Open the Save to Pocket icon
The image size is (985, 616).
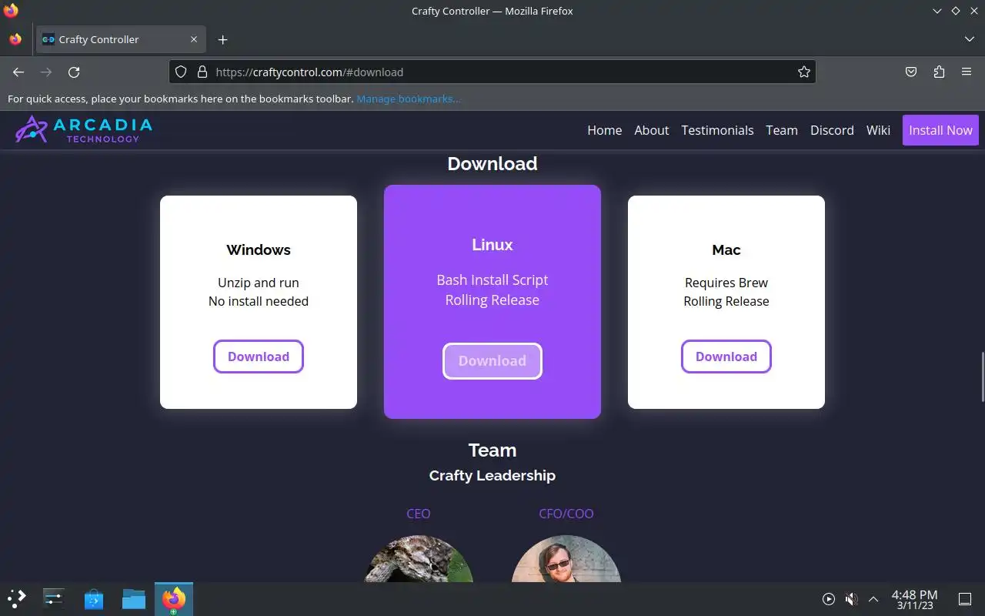pyautogui.click(x=911, y=72)
